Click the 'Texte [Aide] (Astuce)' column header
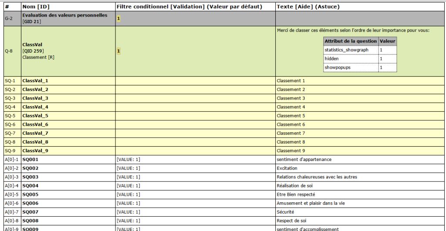This screenshot has width=446, height=231. click(x=308, y=7)
